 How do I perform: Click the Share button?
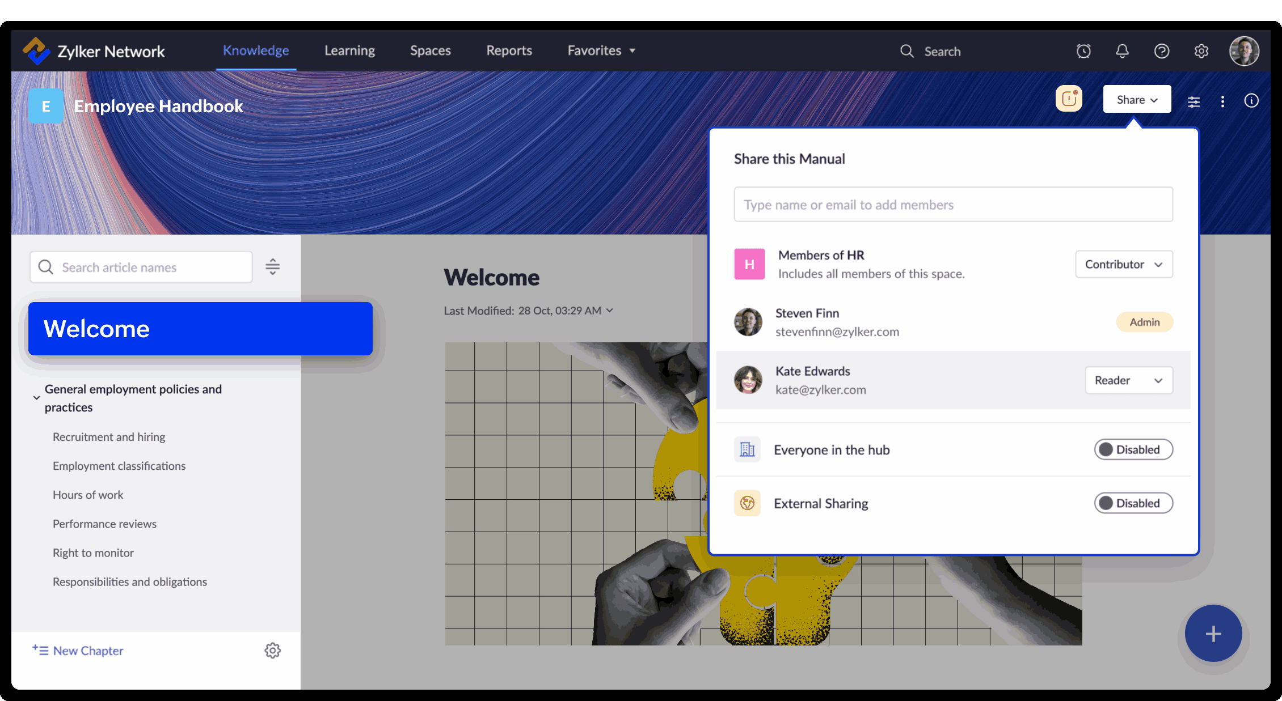tap(1136, 100)
